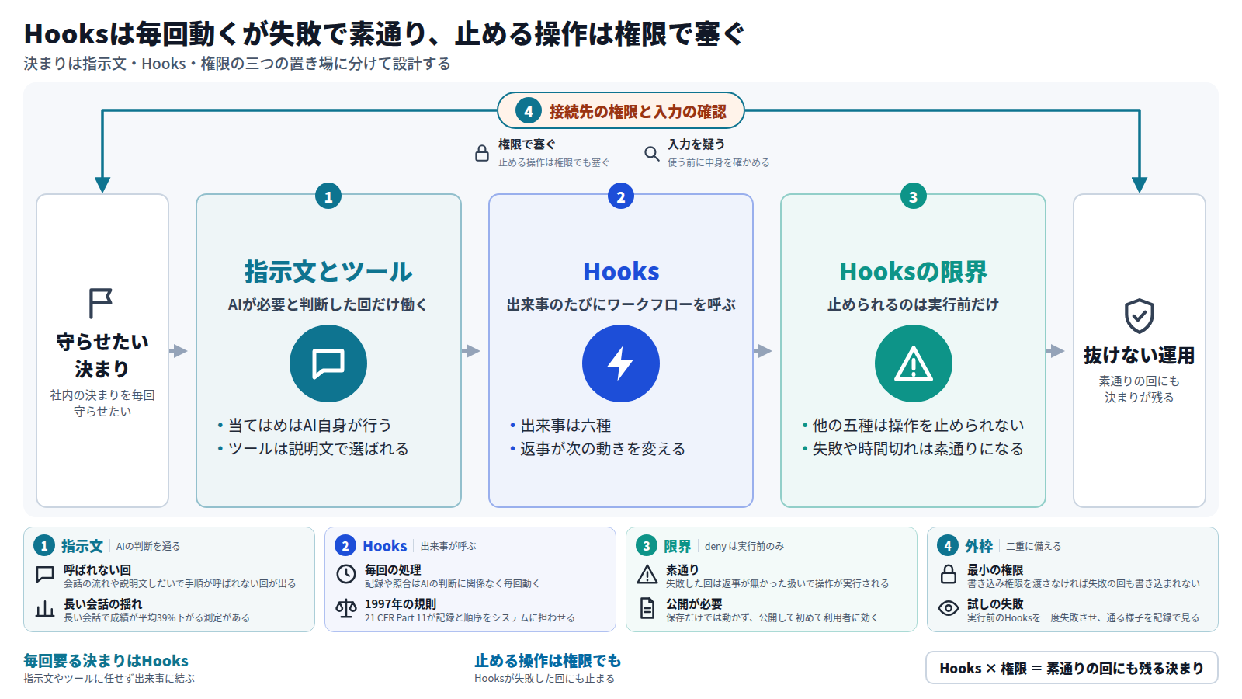The width and height of the screenshot is (1242, 699).
Task: Click the balance scale icon beside 1997年の規則
Action: click(346, 609)
